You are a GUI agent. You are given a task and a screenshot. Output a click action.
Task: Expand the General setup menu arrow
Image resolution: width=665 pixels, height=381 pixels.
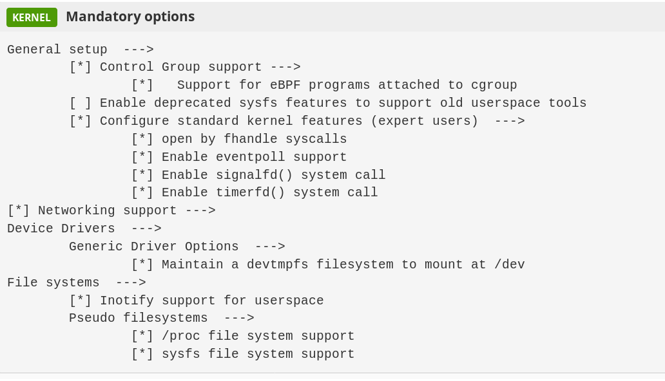[139, 50]
